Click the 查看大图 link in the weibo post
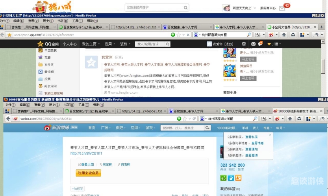This screenshot has height=196, width=328. [x=86, y=165]
